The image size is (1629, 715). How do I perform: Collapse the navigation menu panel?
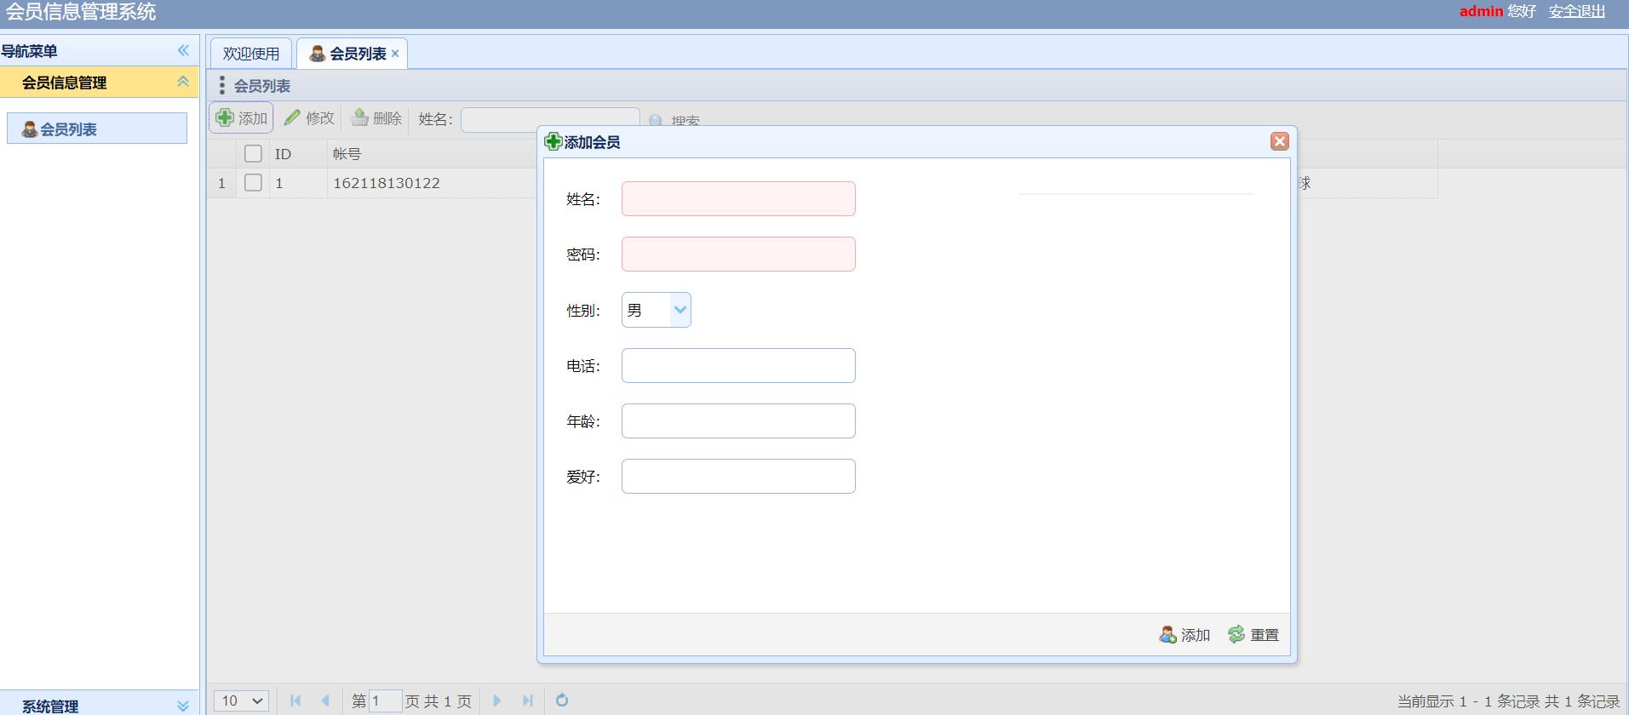183,50
